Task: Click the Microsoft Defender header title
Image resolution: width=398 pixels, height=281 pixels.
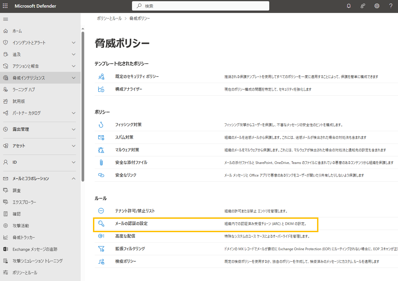Action: click(35, 6)
